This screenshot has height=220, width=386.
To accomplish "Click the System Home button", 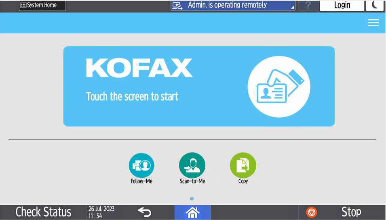I will pos(42,5).
